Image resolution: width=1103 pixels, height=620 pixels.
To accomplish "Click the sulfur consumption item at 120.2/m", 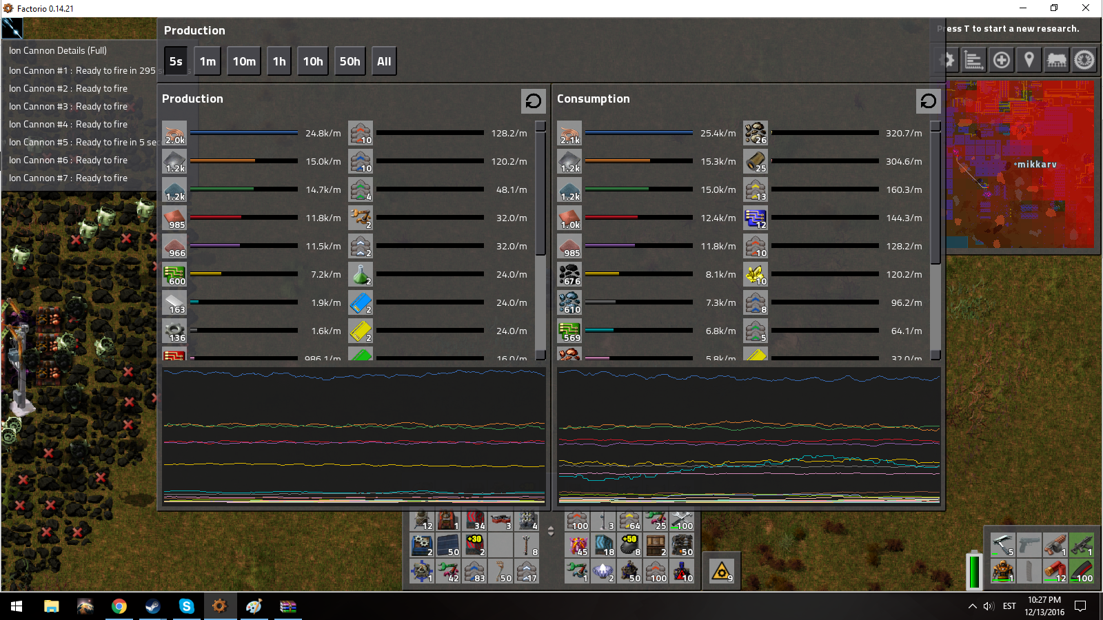I will 756,274.
